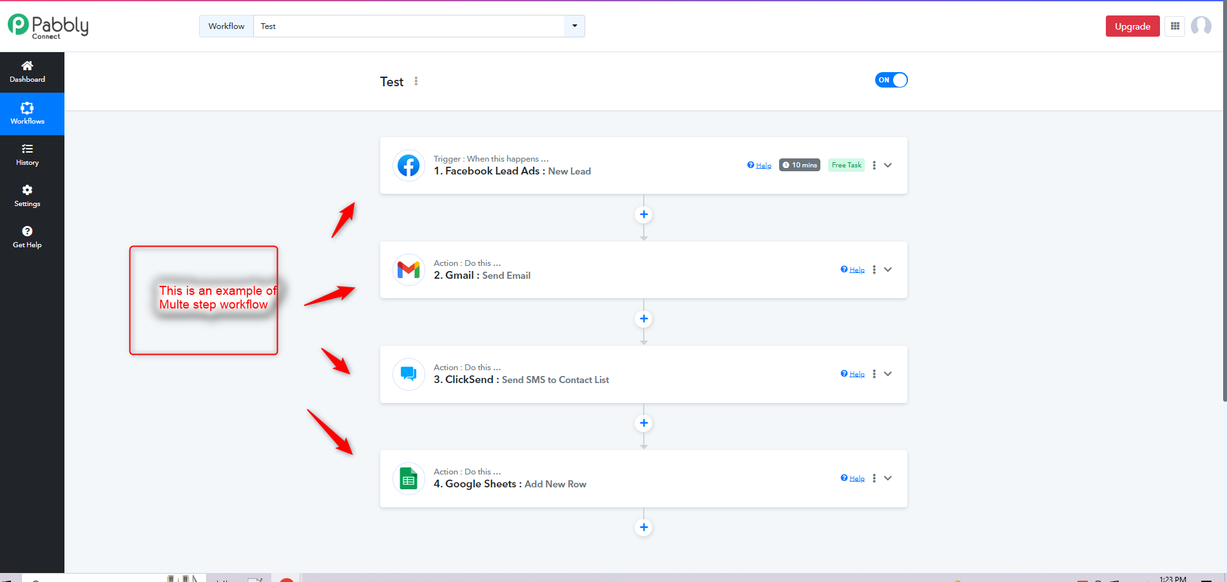Viewport: 1227px width, 582px height.
Task: Click the Facebook Lead Ads trigger icon
Action: coord(409,165)
